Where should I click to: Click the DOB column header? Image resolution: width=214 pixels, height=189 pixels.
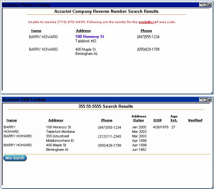[x=158, y=120]
